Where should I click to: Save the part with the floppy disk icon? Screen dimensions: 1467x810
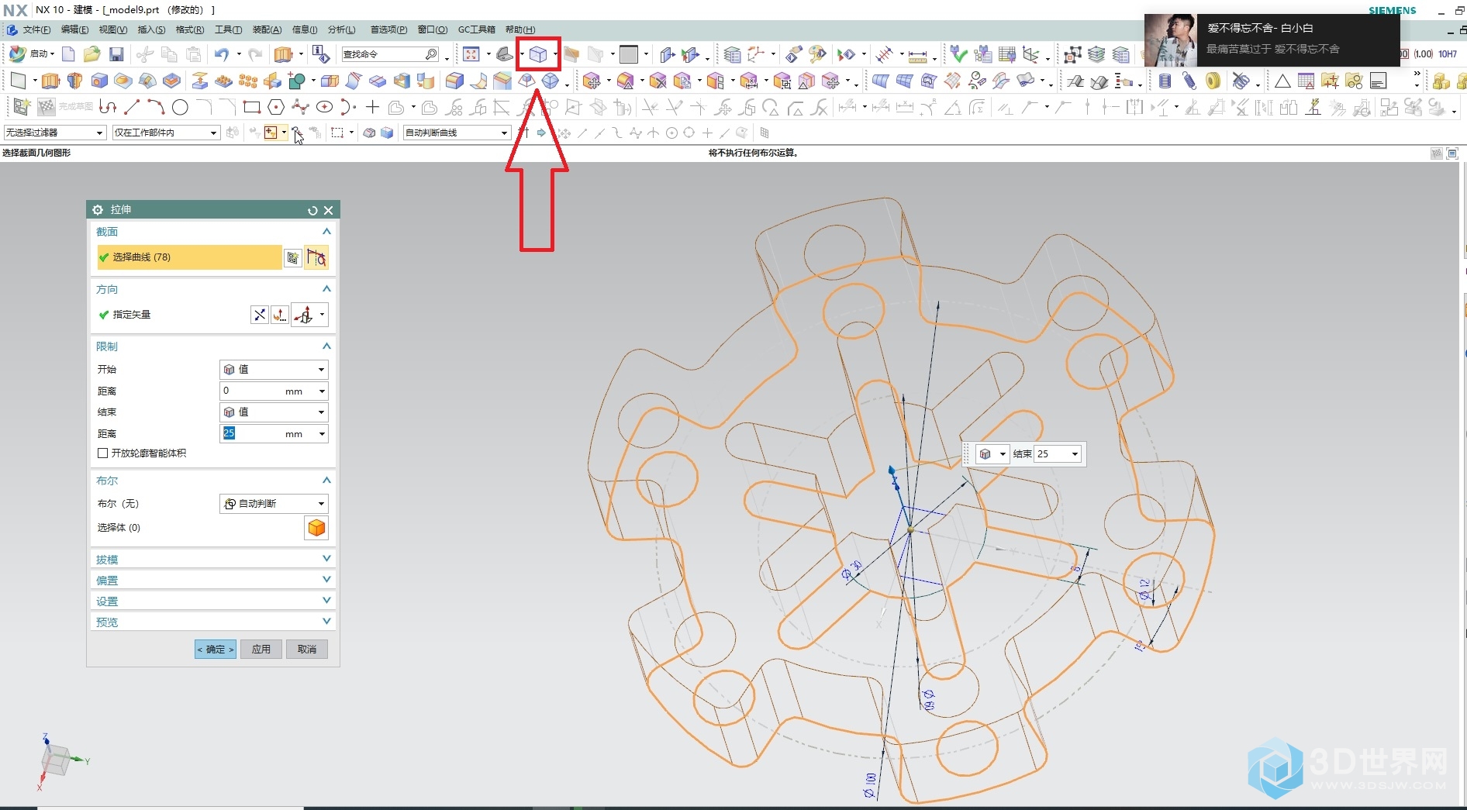[116, 54]
